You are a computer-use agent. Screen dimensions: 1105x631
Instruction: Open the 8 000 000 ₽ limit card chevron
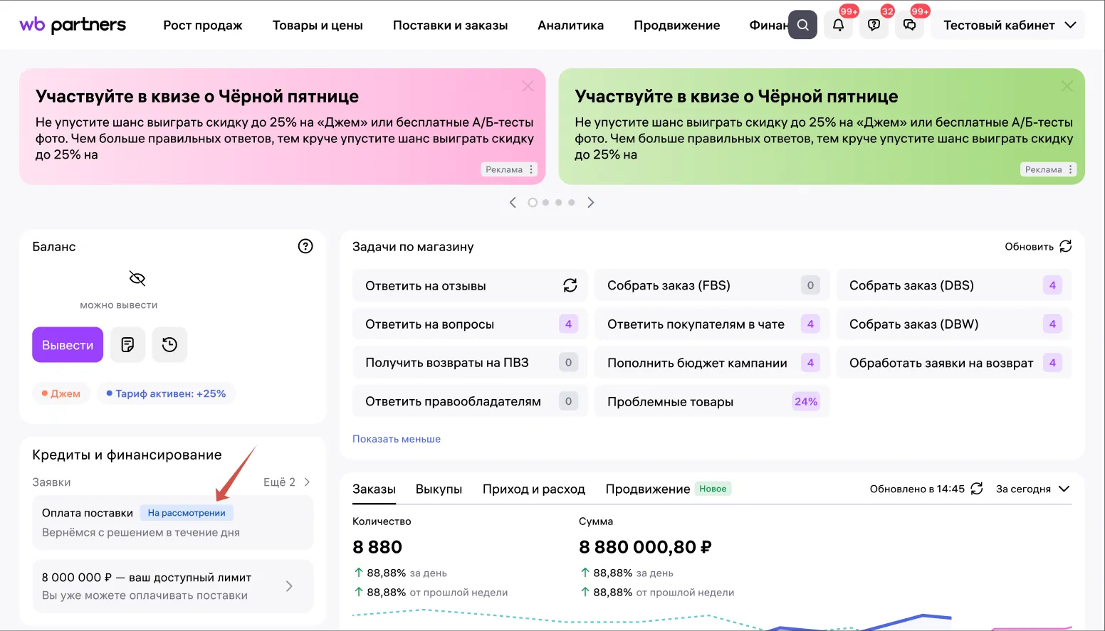click(289, 586)
